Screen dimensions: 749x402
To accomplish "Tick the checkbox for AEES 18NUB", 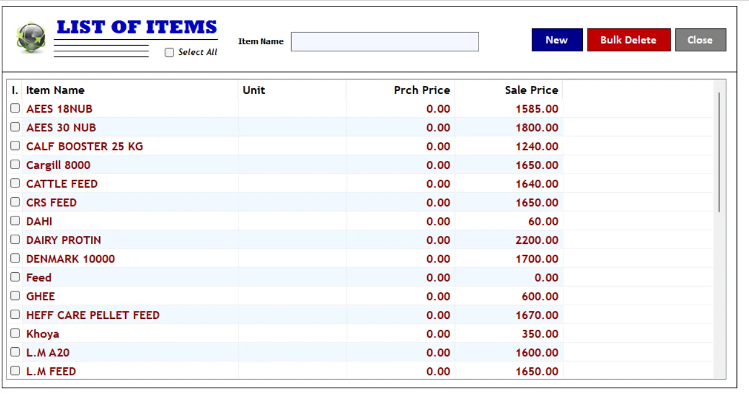I will (15, 108).
